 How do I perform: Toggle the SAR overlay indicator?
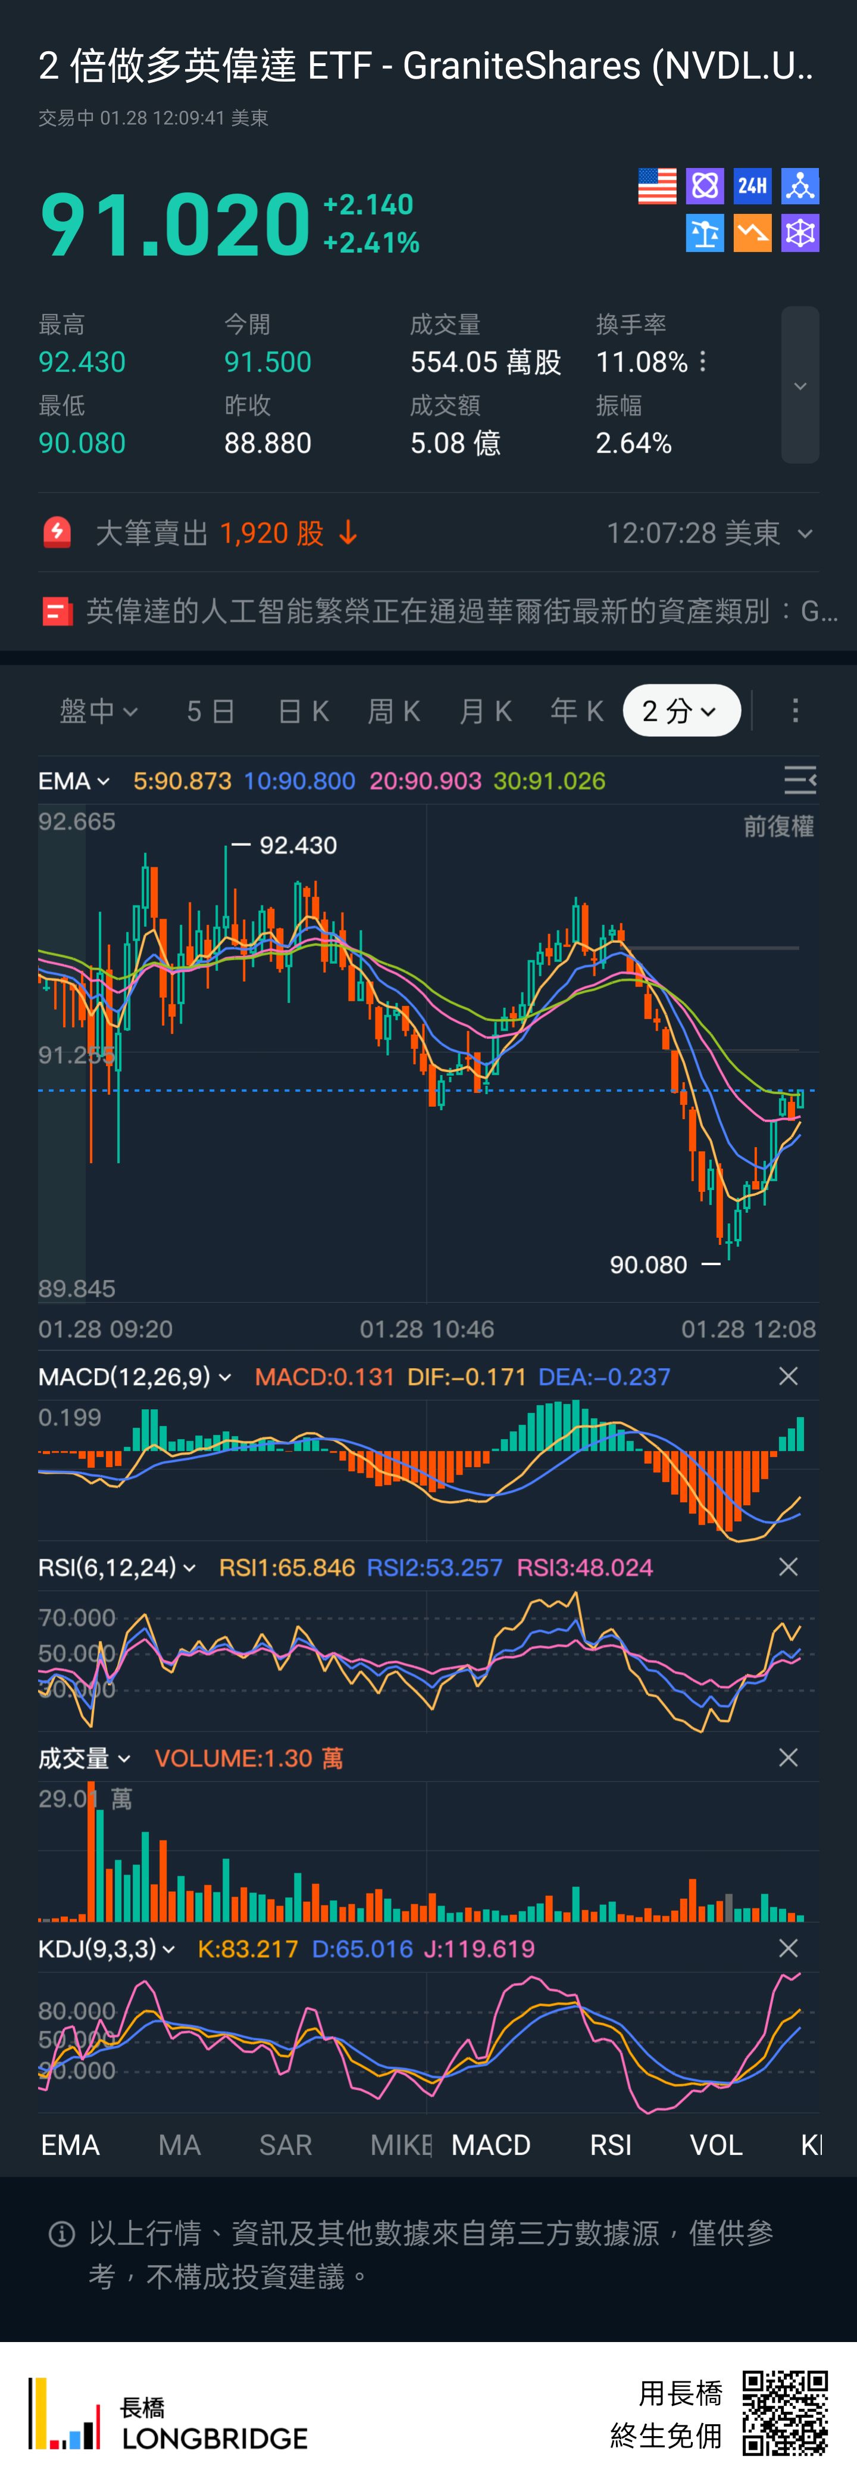click(285, 2144)
